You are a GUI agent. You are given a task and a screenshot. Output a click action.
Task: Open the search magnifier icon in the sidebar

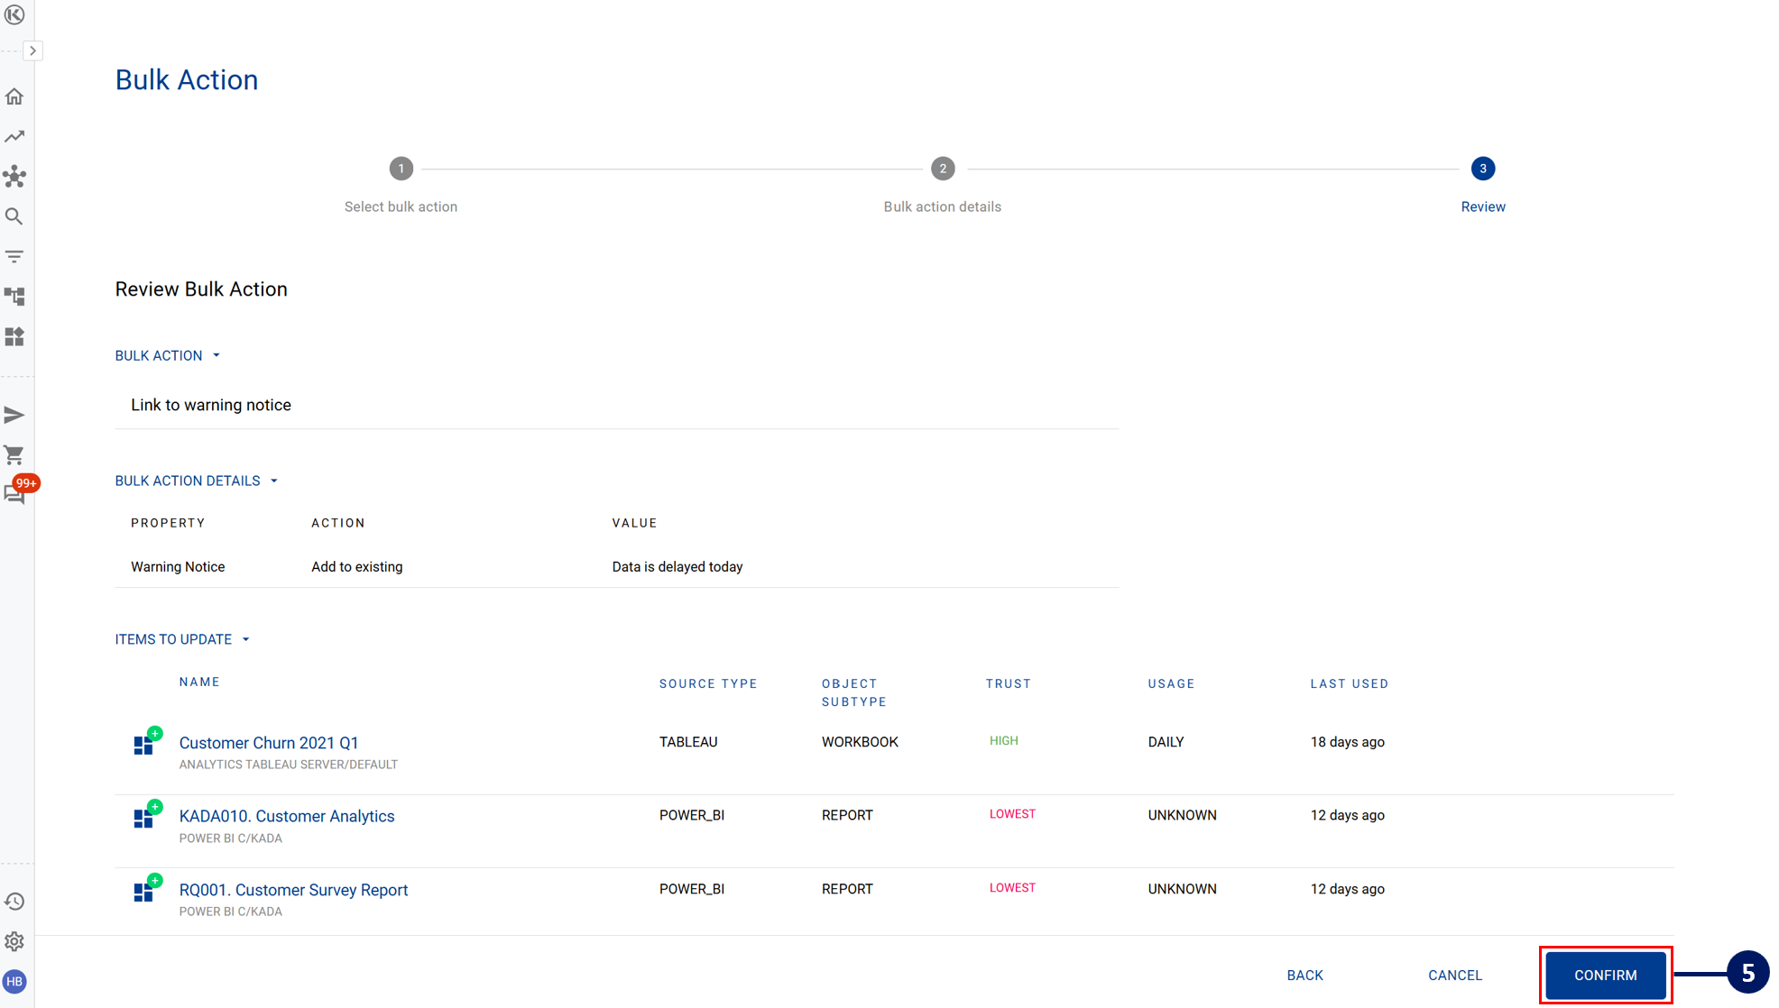click(14, 216)
